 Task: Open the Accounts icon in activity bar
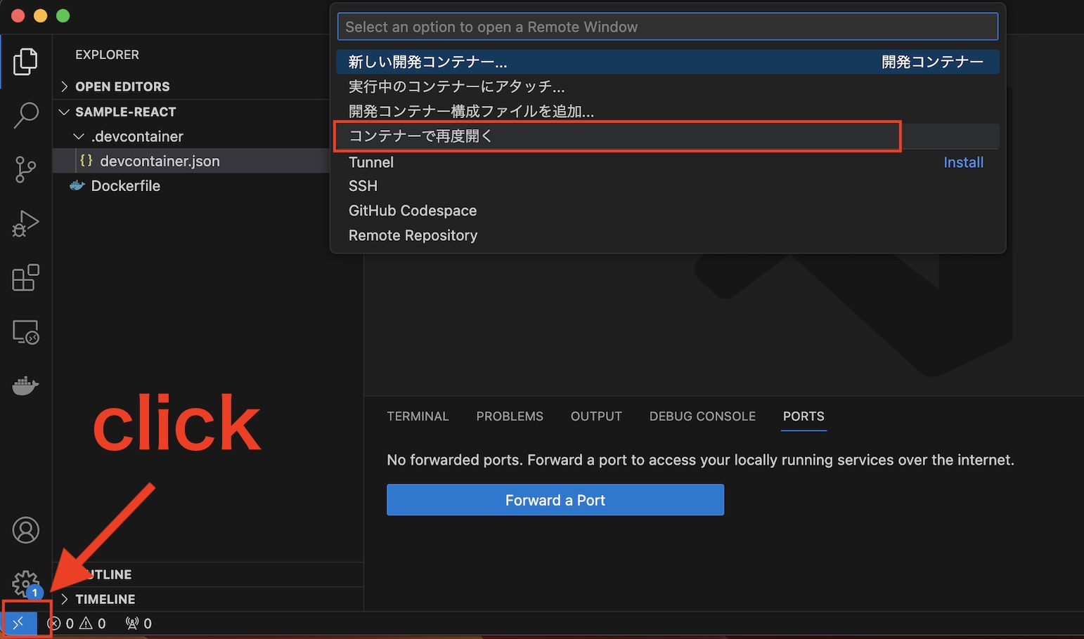click(x=25, y=530)
